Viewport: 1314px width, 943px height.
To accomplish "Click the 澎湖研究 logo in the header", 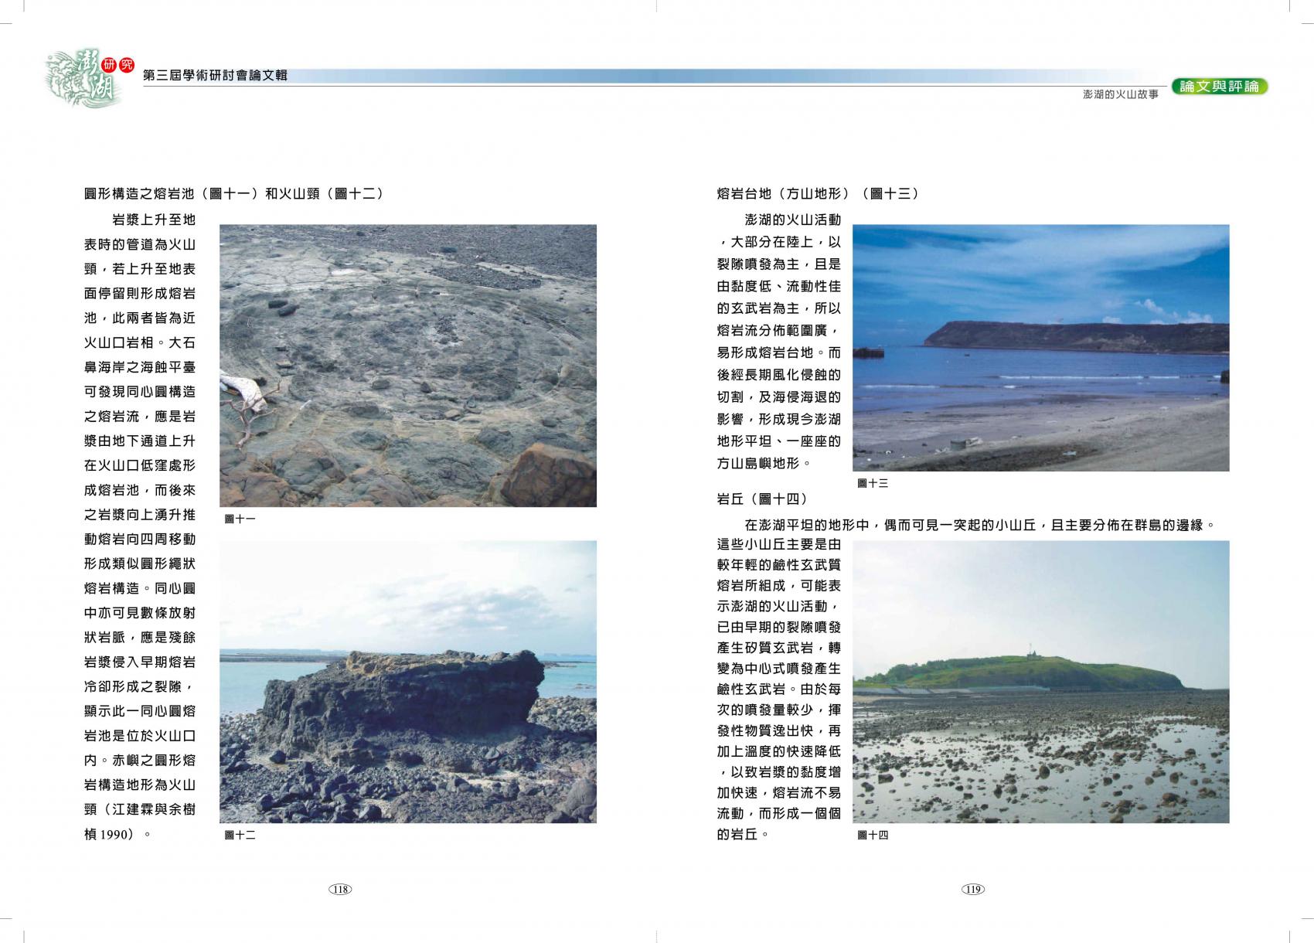I will (85, 77).
